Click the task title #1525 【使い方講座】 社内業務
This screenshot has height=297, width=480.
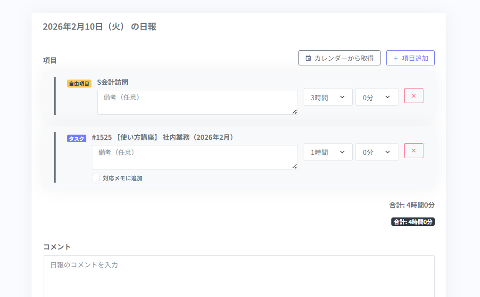pyautogui.click(x=163, y=137)
